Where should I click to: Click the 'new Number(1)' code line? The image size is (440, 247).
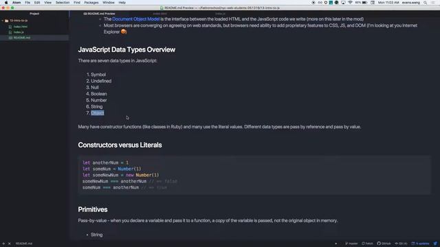point(121,175)
